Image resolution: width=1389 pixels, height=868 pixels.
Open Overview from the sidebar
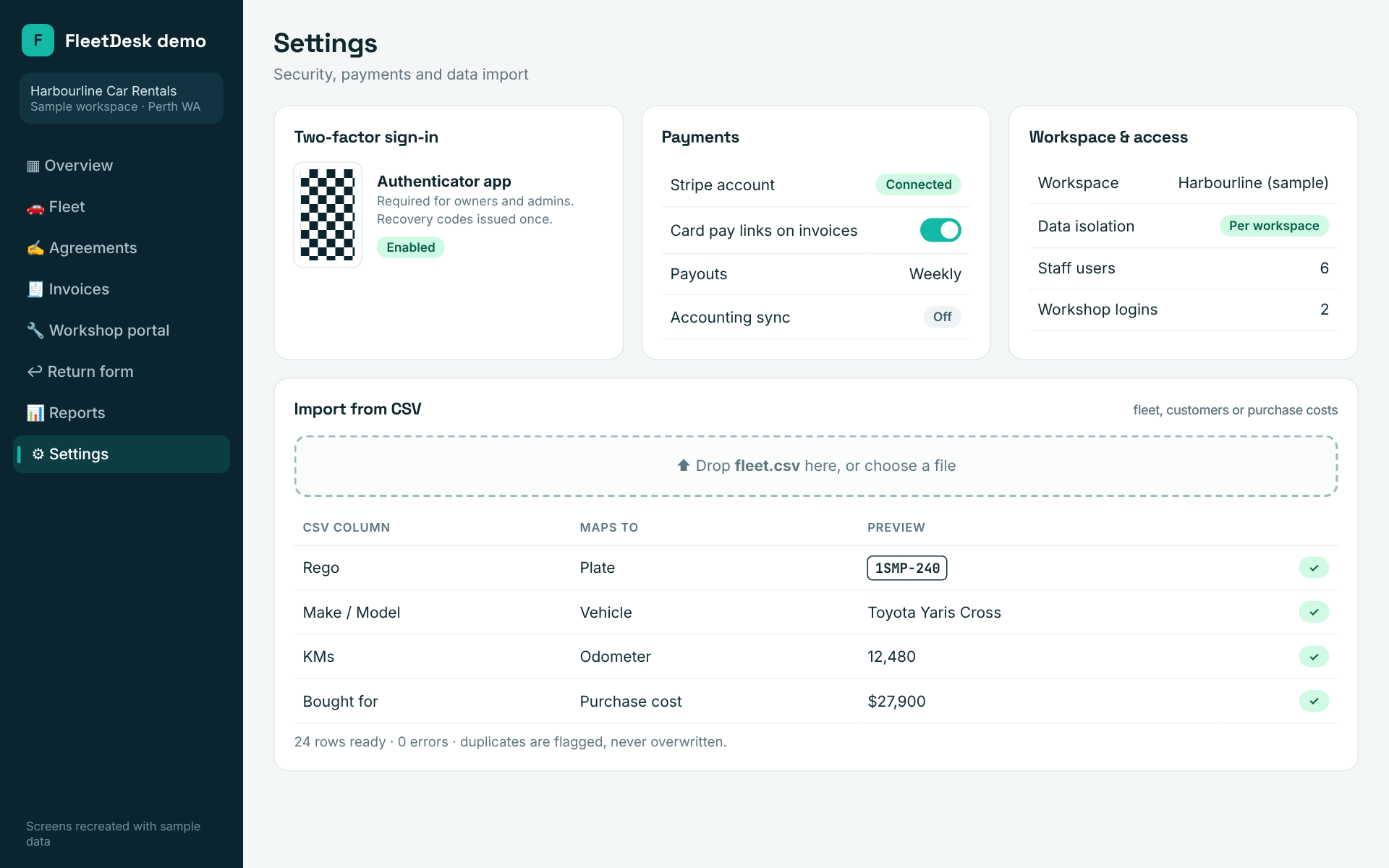(122, 166)
